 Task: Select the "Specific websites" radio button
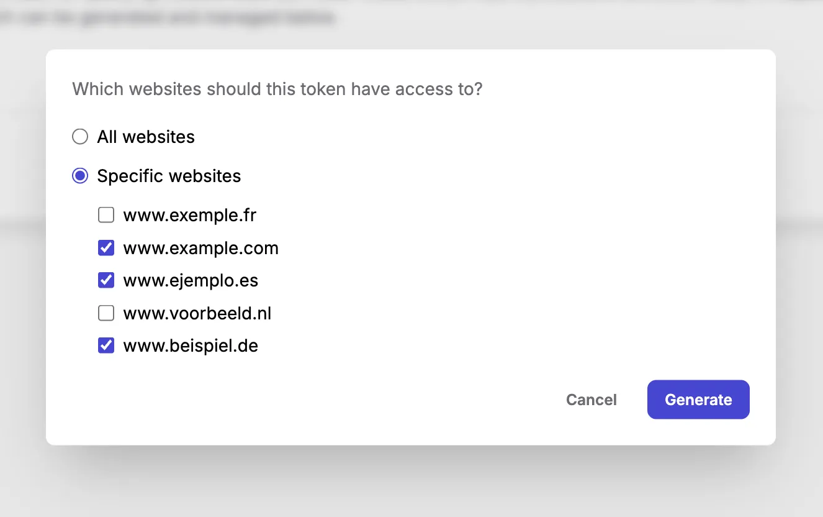click(80, 176)
